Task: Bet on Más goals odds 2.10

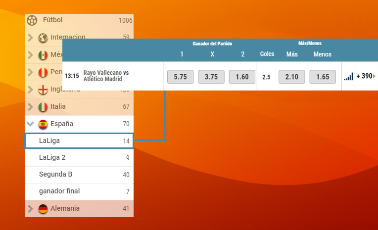Action: [x=292, y=77]
